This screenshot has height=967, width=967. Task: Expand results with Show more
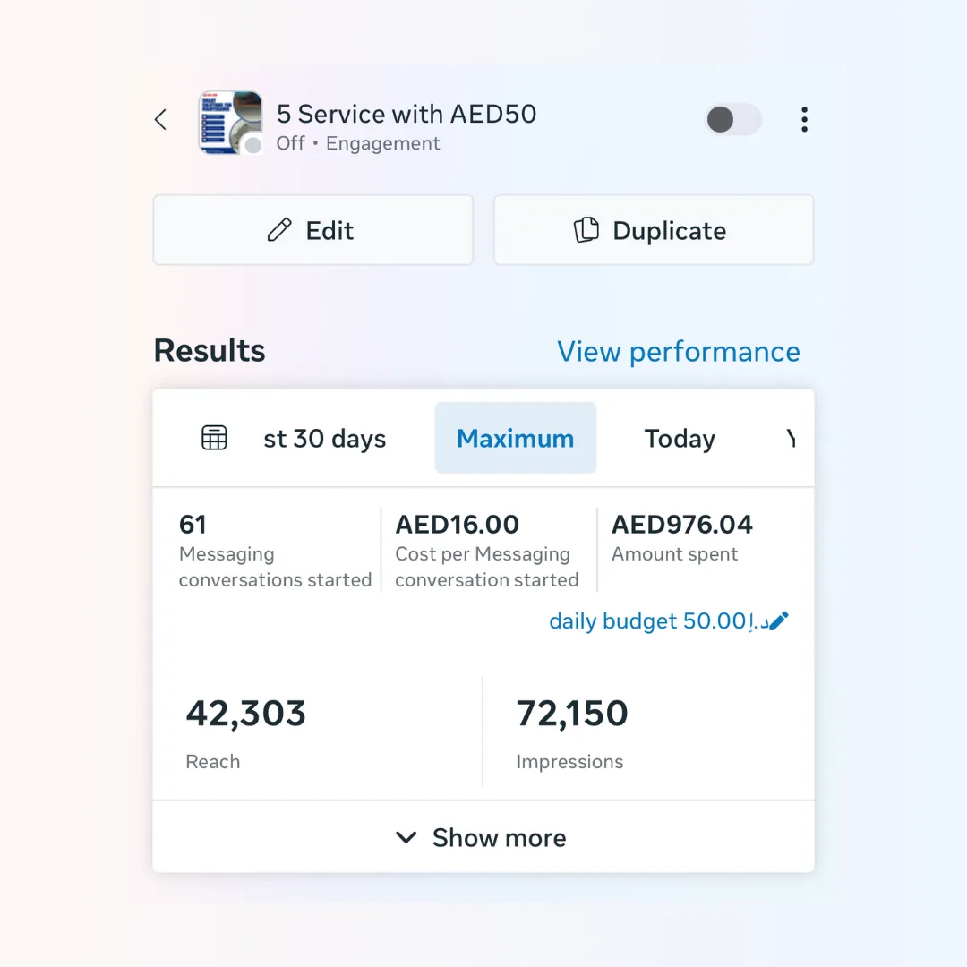pos(483,837)
